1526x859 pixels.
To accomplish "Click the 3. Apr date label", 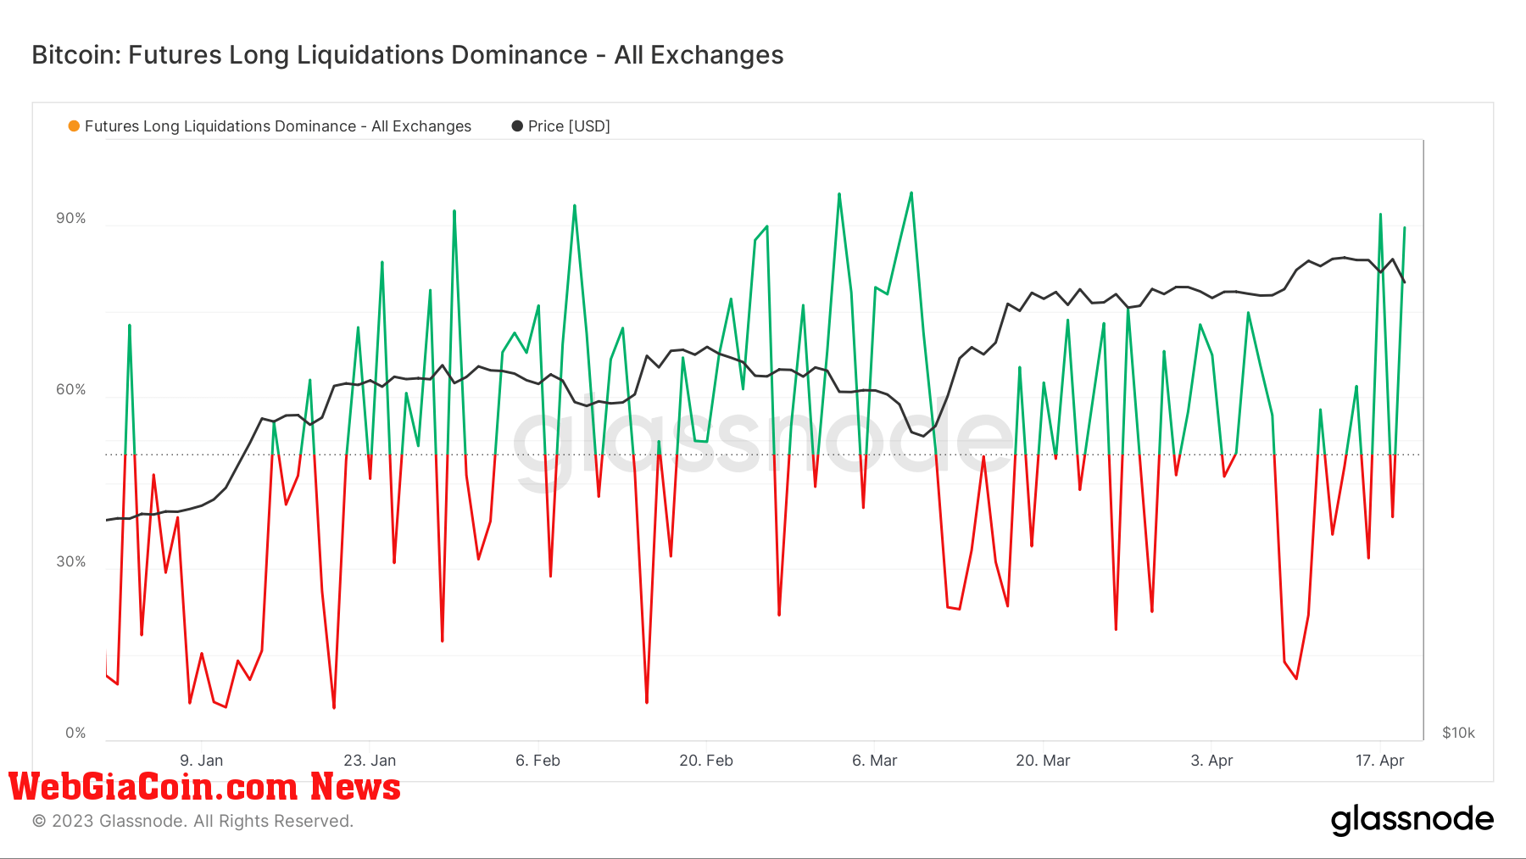I will tap(1211, 761).
